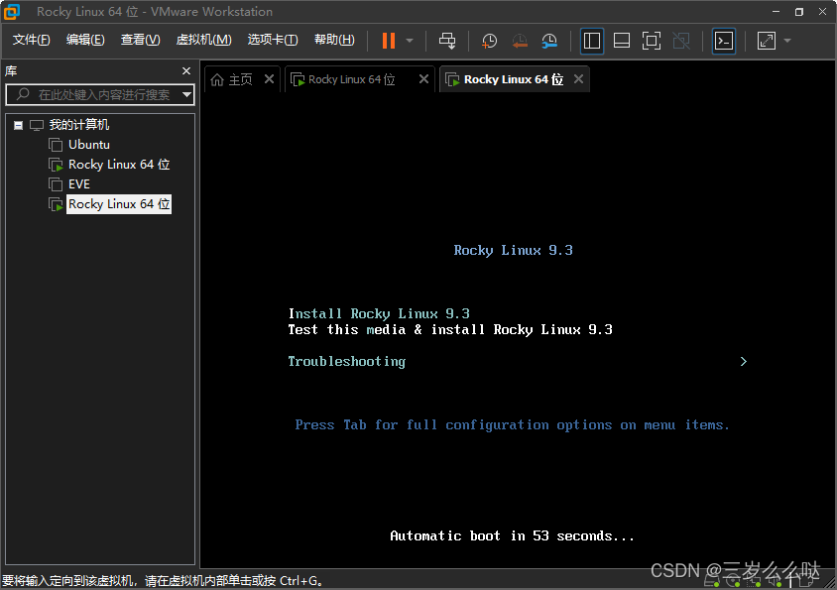Click the 我的计算机 computer icon
This screenshot has width=837, height=590.
point(37,126)
